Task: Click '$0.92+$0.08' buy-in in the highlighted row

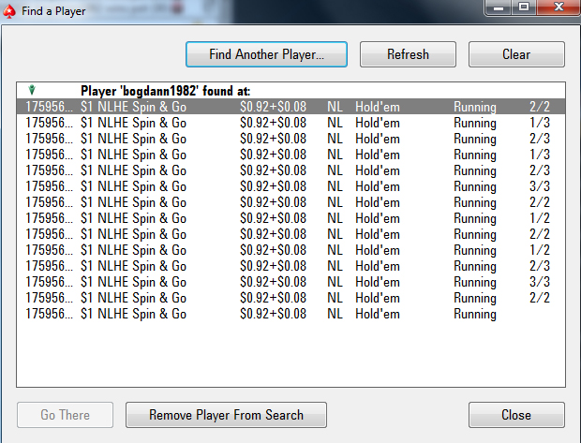Action: pyautogui.click(x=273, y=107)
